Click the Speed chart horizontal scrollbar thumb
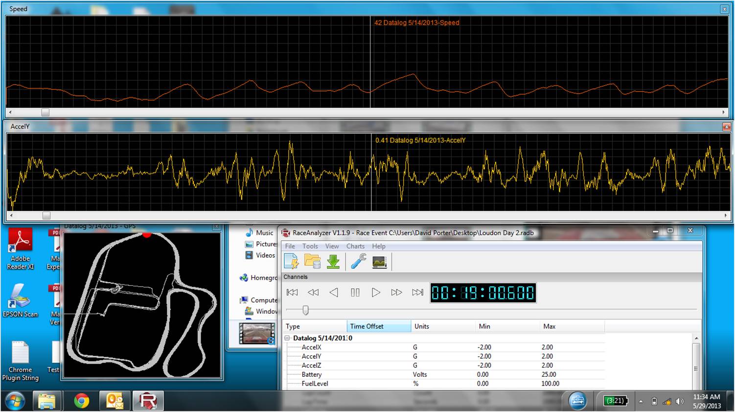Image resolution: width=735 pixels, height=412 pixels. tap(45, 112)
